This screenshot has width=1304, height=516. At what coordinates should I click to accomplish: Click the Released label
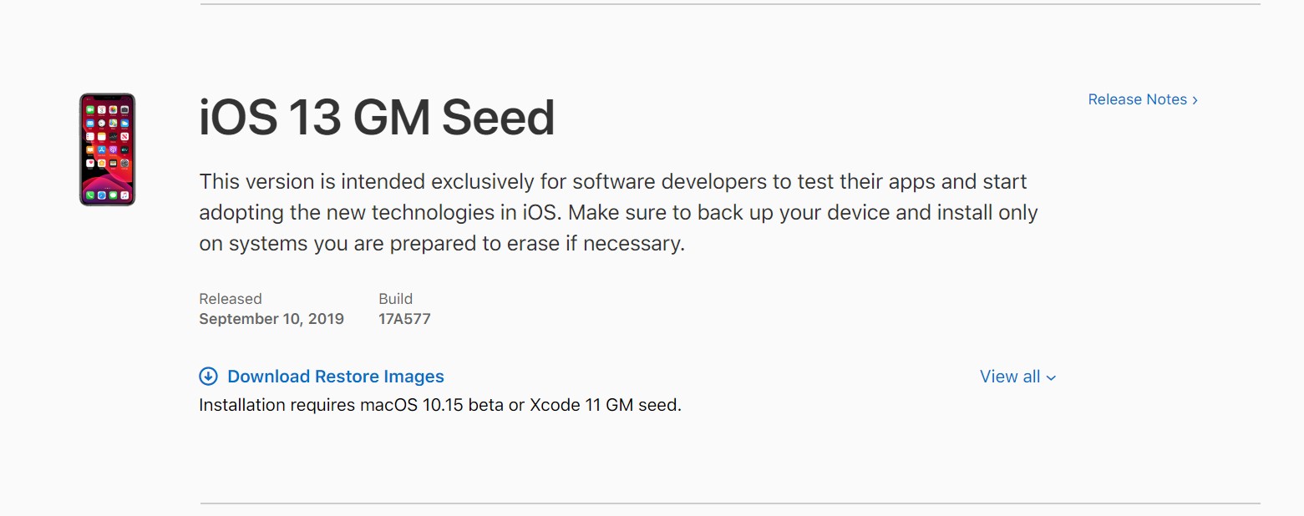(230, 299)
